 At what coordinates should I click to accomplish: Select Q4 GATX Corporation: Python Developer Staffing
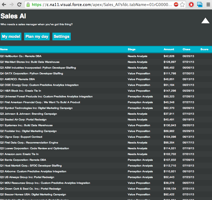point(32,74)
